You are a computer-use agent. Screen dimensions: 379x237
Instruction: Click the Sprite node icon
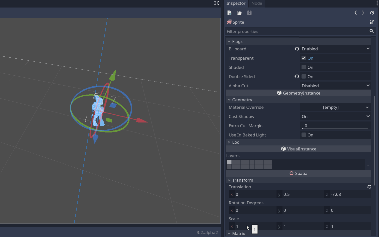(229, 22)
